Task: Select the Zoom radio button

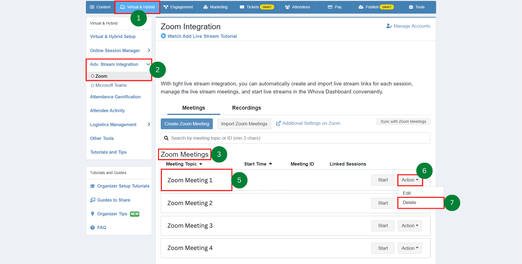Action: click(x=93, y=76)
